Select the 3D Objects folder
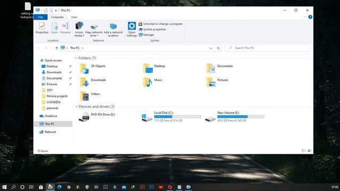This screenshot has height=191, width=340. [92, 68]
